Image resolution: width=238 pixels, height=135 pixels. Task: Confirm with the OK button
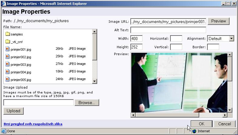[202, 124]
